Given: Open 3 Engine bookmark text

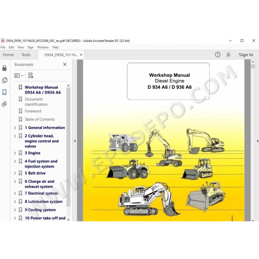Looking at the screenshot, I should 33,153.
